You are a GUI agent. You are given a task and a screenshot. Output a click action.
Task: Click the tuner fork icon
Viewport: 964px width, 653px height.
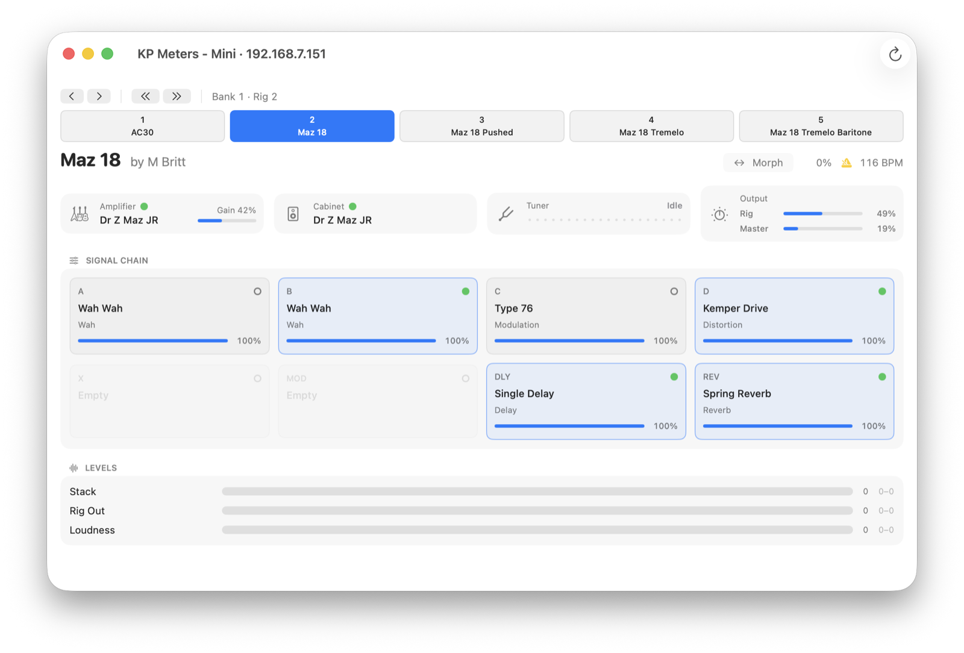coord(506,214)
